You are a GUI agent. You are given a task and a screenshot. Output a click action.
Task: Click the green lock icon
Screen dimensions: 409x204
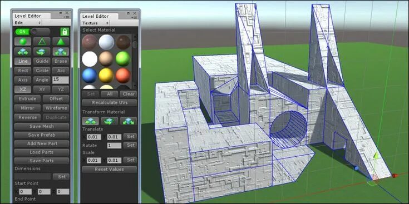click(65, 32)
